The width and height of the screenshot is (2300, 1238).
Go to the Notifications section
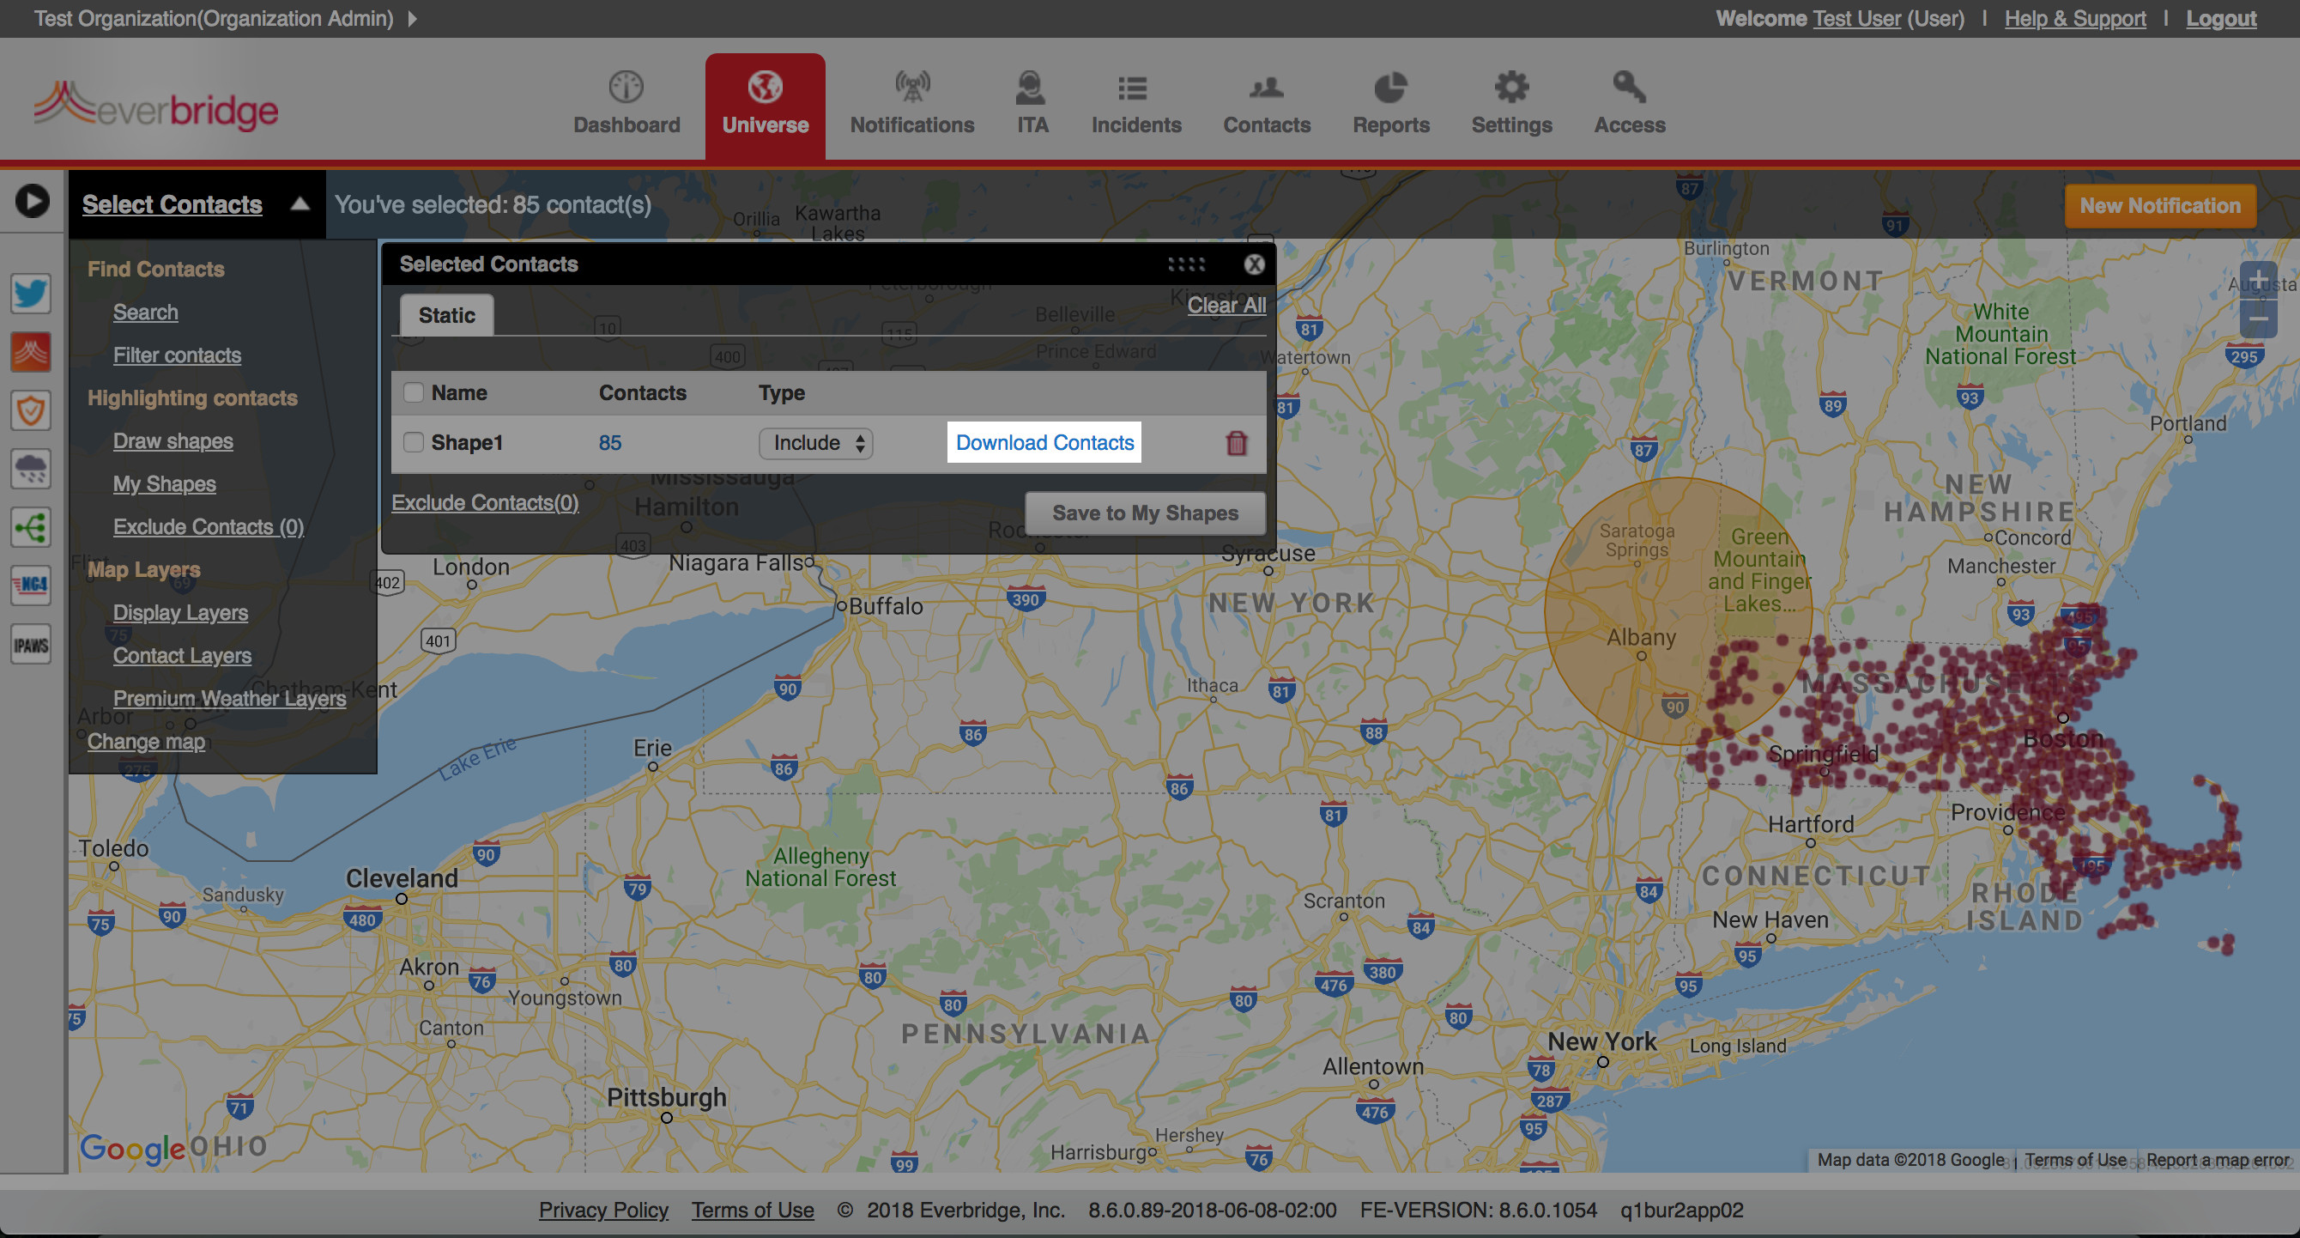[911, 103]
